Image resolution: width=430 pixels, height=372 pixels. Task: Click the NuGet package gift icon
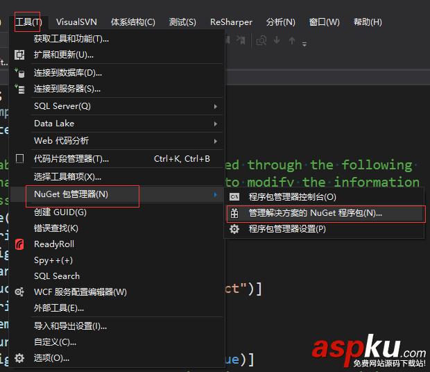pyautogui.click(x=234, y=213)
